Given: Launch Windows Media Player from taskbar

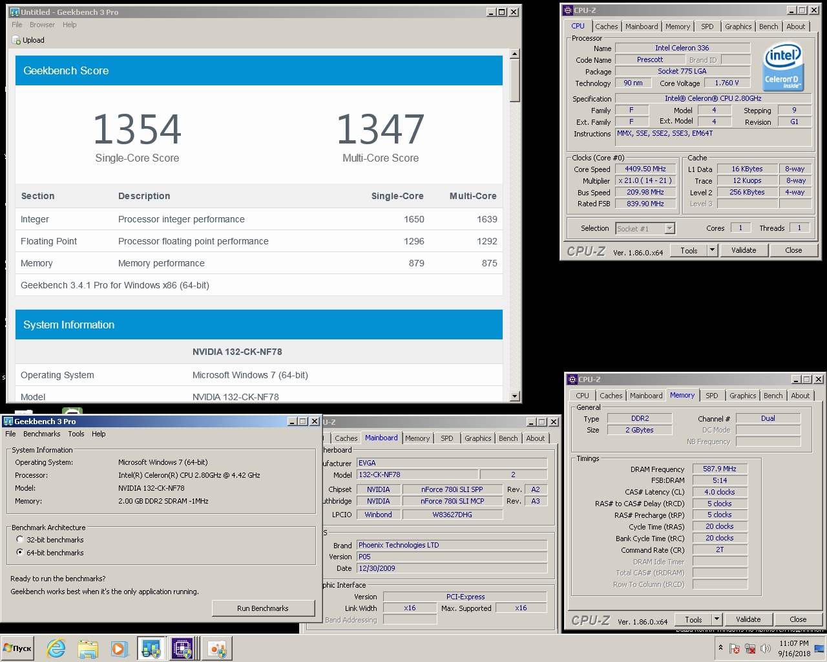Looking at the screenshot, I should [x=119, y=648].
